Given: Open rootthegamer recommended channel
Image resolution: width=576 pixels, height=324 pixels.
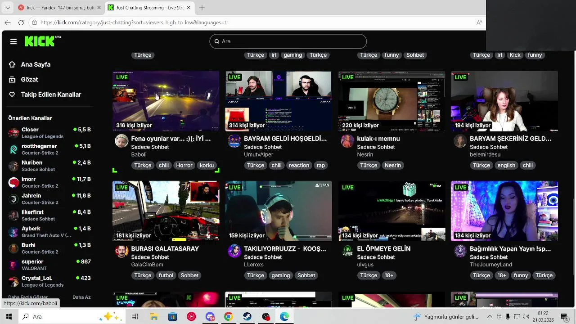Looking at the screenshot, I should coord(49,149).
